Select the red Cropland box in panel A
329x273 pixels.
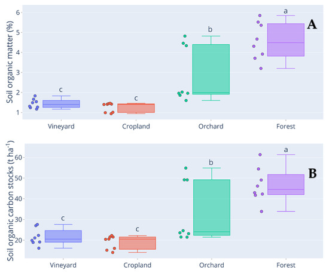[136, 108]
